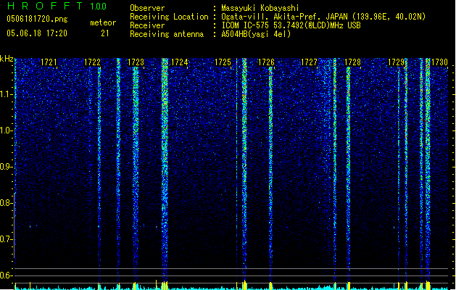Screen dimensions: 456x290
Task: Click the 1727 time marker
Action: pyautogui.click(x=309, y=62)
